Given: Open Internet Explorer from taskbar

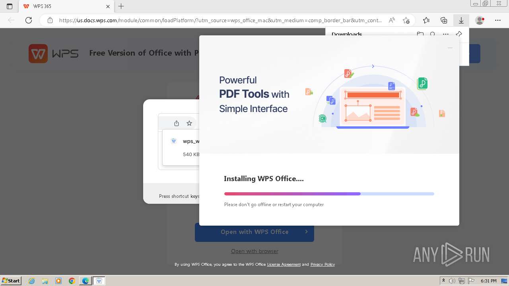Looking at the screenshot, I should tap(31, 281).
